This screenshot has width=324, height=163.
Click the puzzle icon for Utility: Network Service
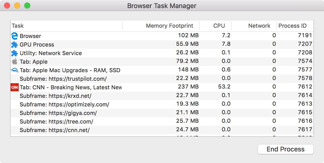point(14,53)
